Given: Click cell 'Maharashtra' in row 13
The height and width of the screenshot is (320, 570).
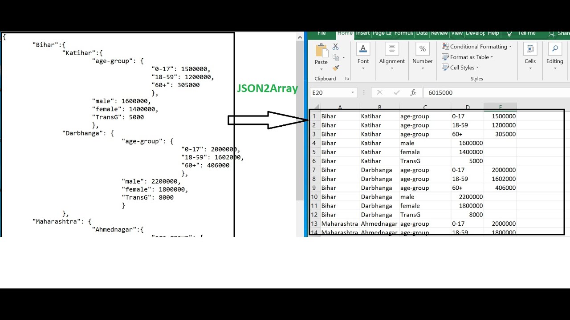Looking at the screenshot, I should (x=340, y=224).
